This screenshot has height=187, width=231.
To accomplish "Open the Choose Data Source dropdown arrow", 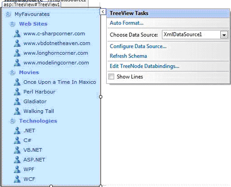I will 224,35.
